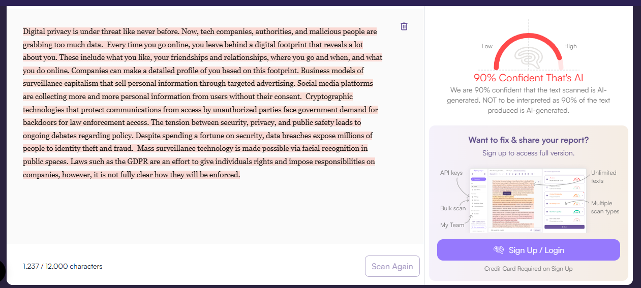Click the Sign Up / Login text

[536, 250]
